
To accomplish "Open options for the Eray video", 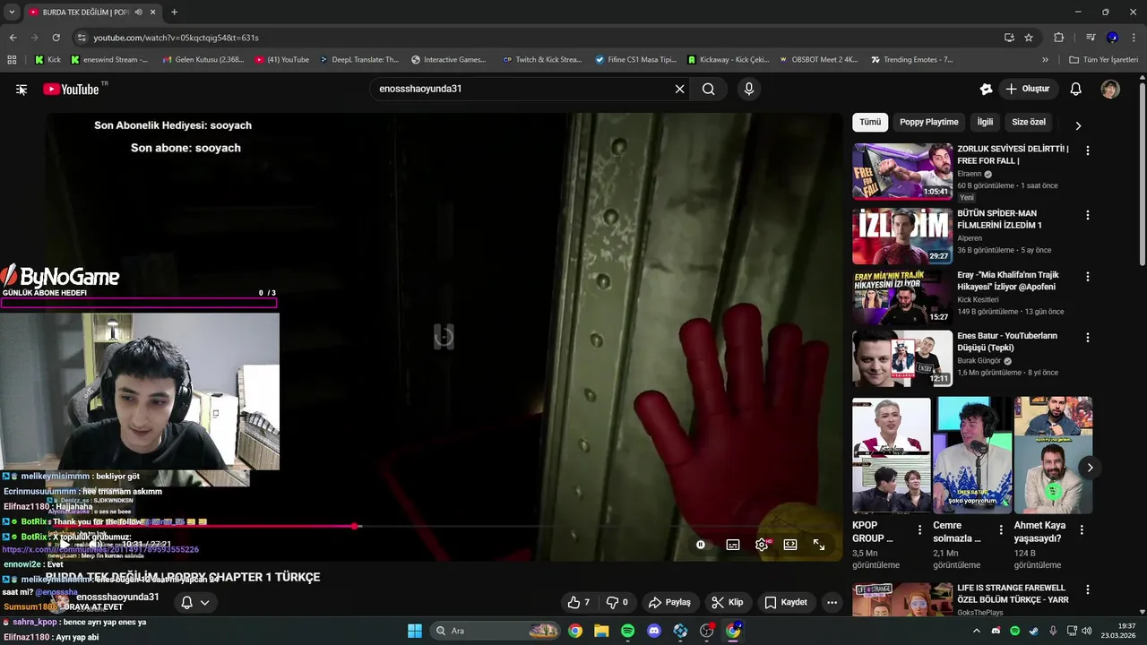I will click(x=1088, y=277).
